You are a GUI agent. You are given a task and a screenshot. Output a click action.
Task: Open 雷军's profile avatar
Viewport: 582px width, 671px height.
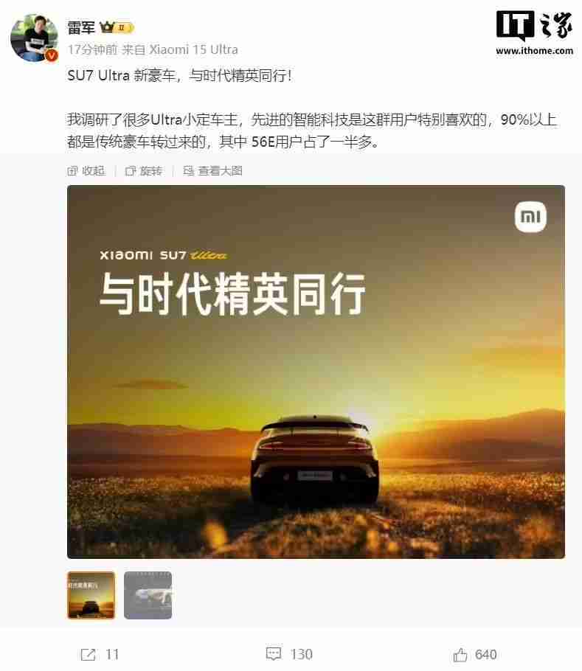pyautogui.click(x=34, y=38)
